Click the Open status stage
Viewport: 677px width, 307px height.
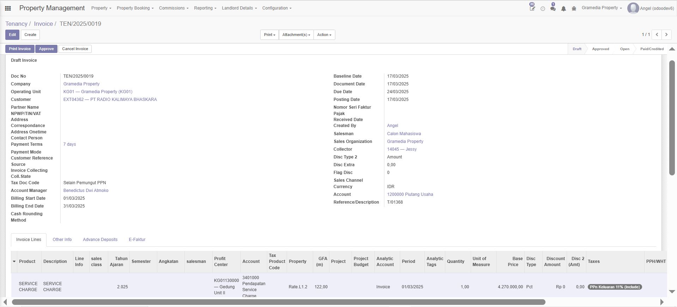624,49
